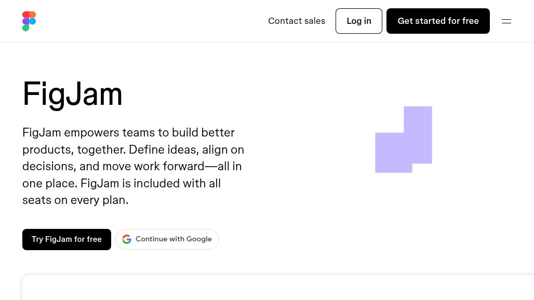534x300 pixels.
Task: Click the FigJam page heading
Action: [72, 94]
